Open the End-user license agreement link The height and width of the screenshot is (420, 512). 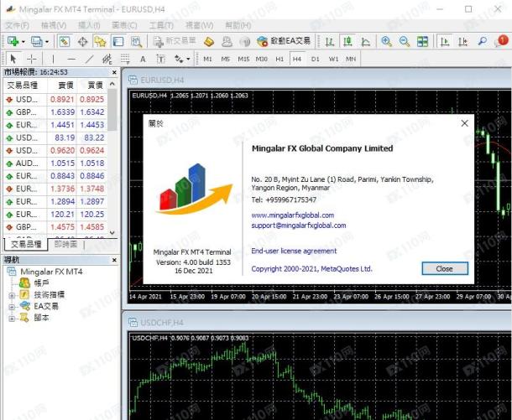[294, 251]
